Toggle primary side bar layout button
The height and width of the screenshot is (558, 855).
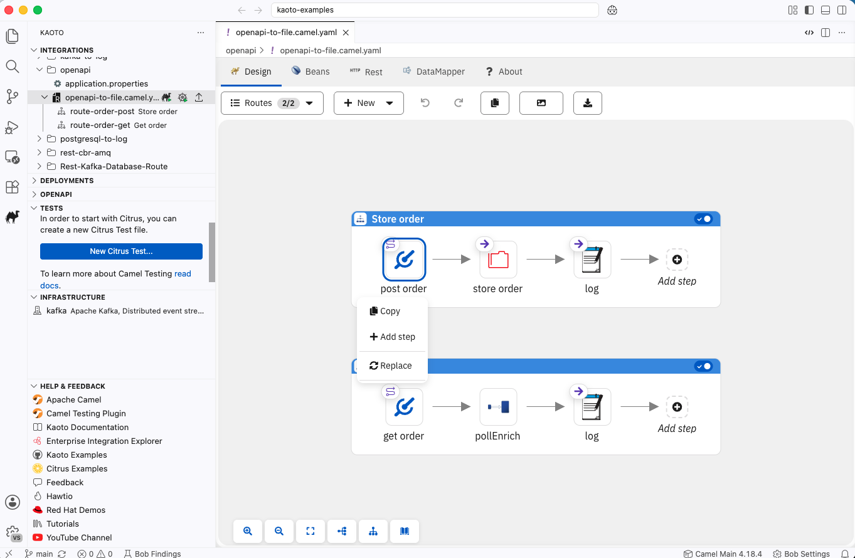pos(809,10)
